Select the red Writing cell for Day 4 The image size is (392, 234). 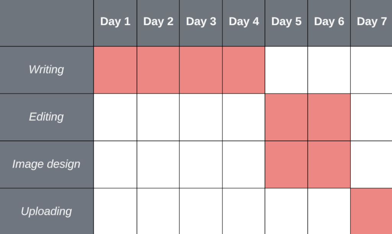click(x=244, y=70)
